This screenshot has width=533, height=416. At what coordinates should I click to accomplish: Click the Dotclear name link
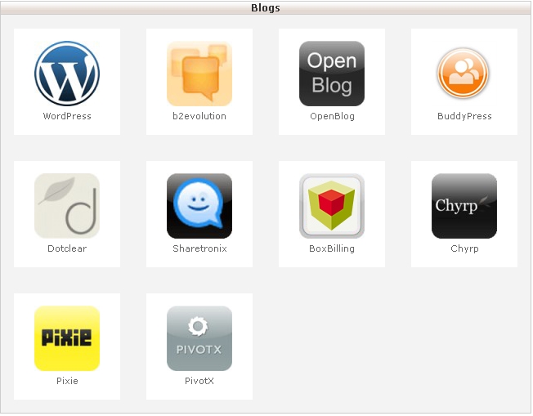point(67,248)
